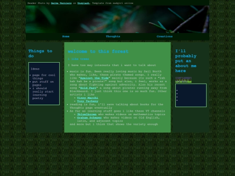Open the Creations page link

tap(164, 37)
